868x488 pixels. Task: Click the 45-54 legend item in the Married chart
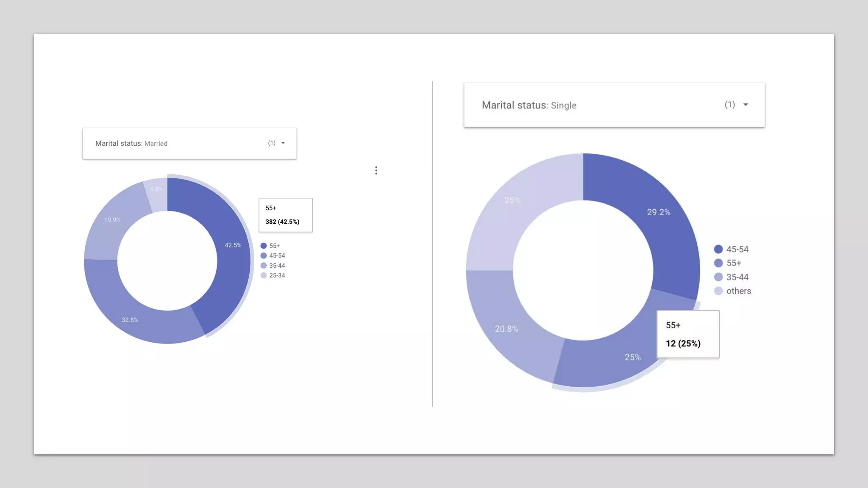277,255
